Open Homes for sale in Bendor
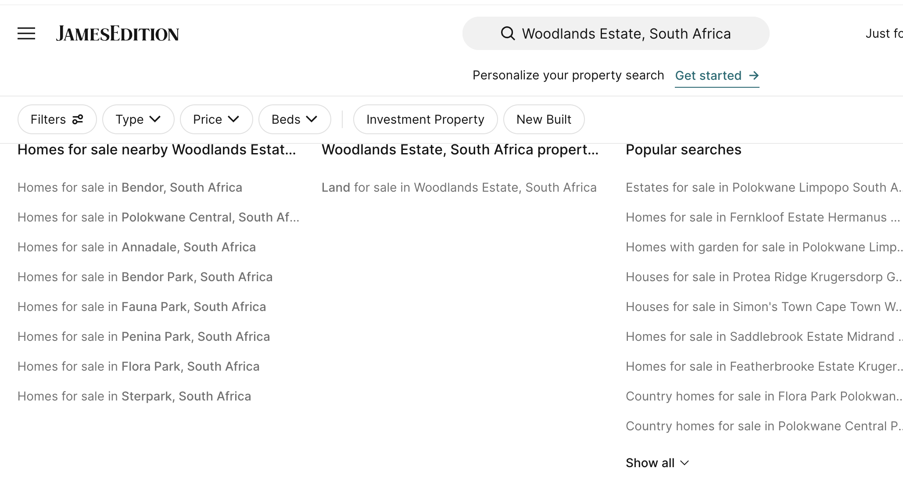This screenshot has width=903, height=479. [x=130, y=187]
